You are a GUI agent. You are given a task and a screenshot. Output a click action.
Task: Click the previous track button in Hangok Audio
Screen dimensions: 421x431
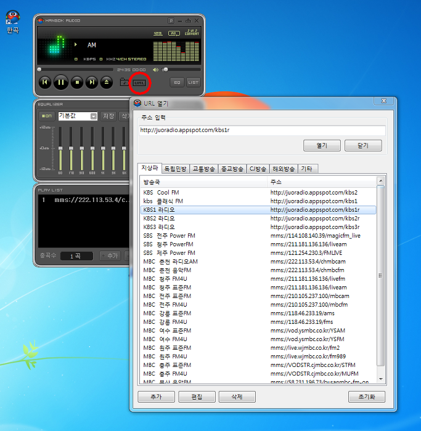(x=45, y=82)
